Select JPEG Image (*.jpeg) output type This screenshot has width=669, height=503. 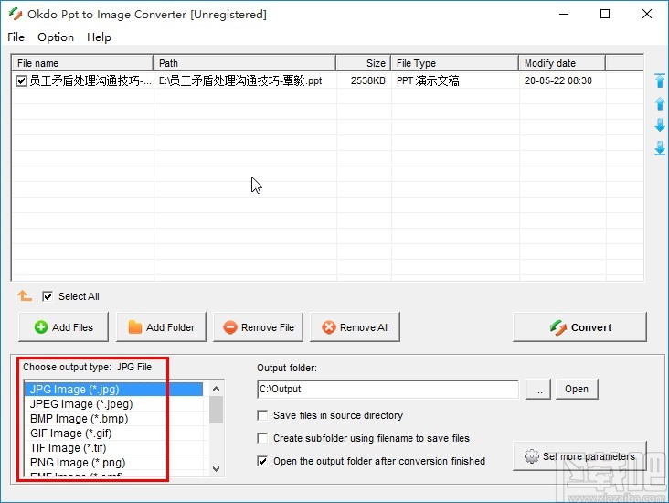click(x=113, y=404)
